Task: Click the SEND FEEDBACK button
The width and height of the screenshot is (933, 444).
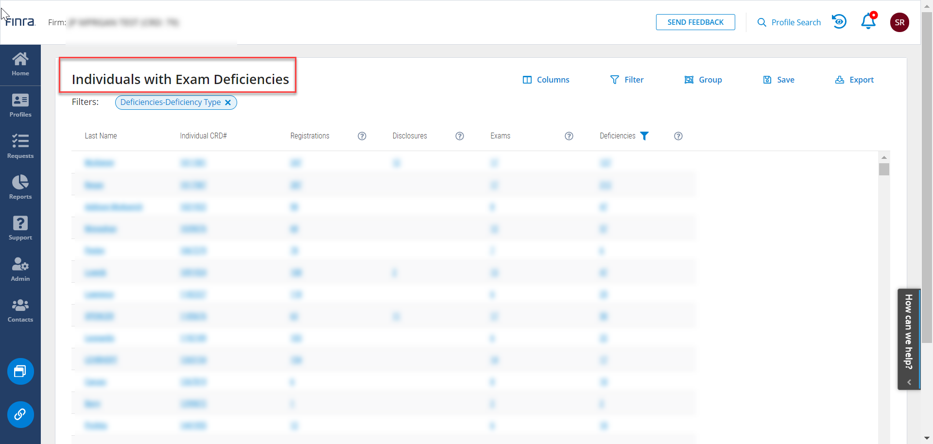Action: click(x=695, y=22)
